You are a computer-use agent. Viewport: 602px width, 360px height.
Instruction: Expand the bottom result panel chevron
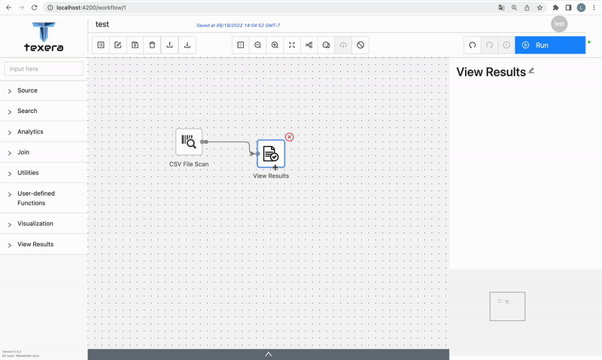269,354
